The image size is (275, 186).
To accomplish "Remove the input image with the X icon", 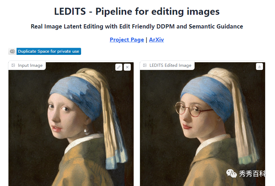I will [x=127, y=67].
